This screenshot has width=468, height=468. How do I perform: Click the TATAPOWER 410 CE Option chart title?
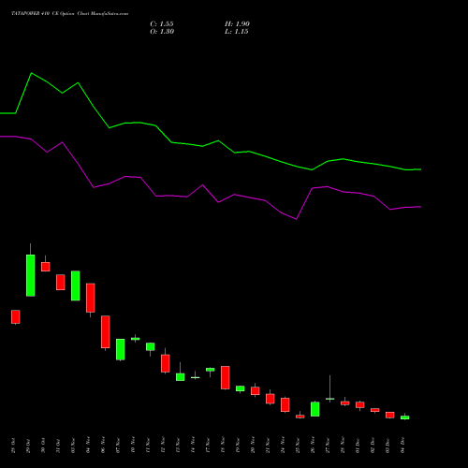pos(69,14)
